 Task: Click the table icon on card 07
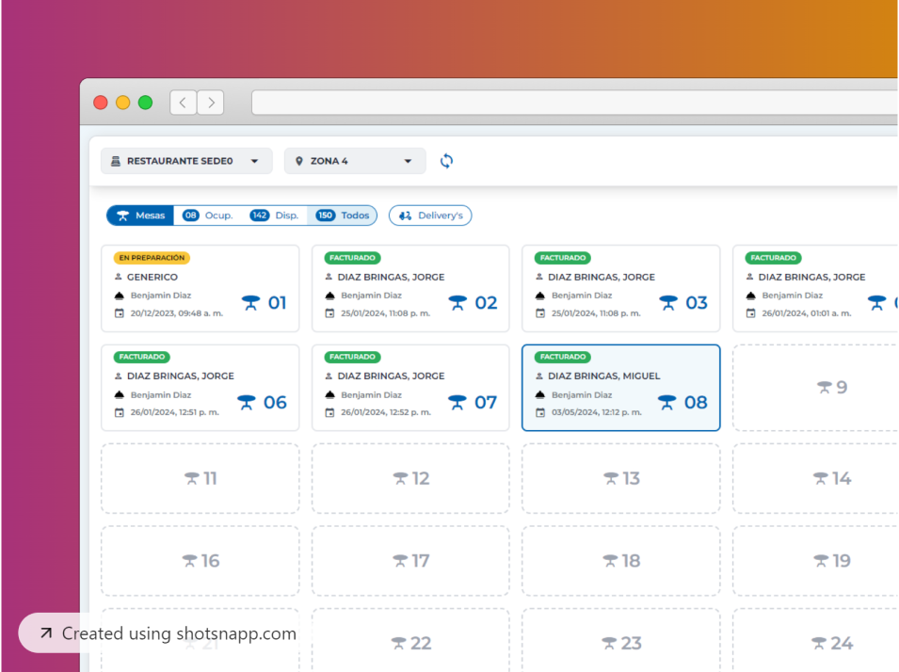tap(457, 403)
